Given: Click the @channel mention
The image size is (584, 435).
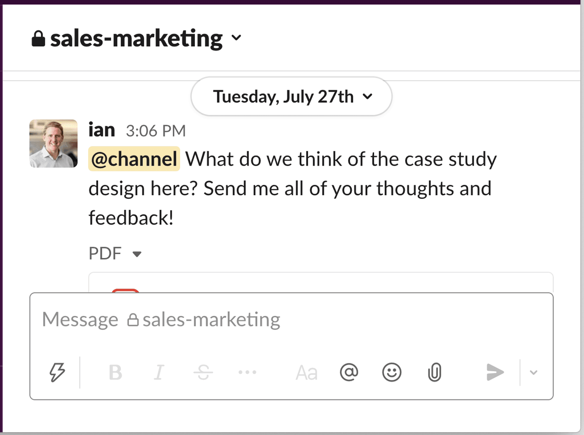Looking at the screenshot, I should (x=134, y=159).
